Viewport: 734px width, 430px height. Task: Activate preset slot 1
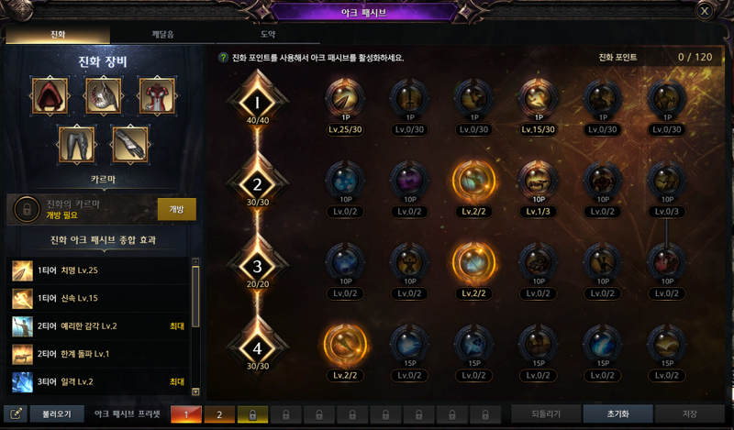(186, 414)
